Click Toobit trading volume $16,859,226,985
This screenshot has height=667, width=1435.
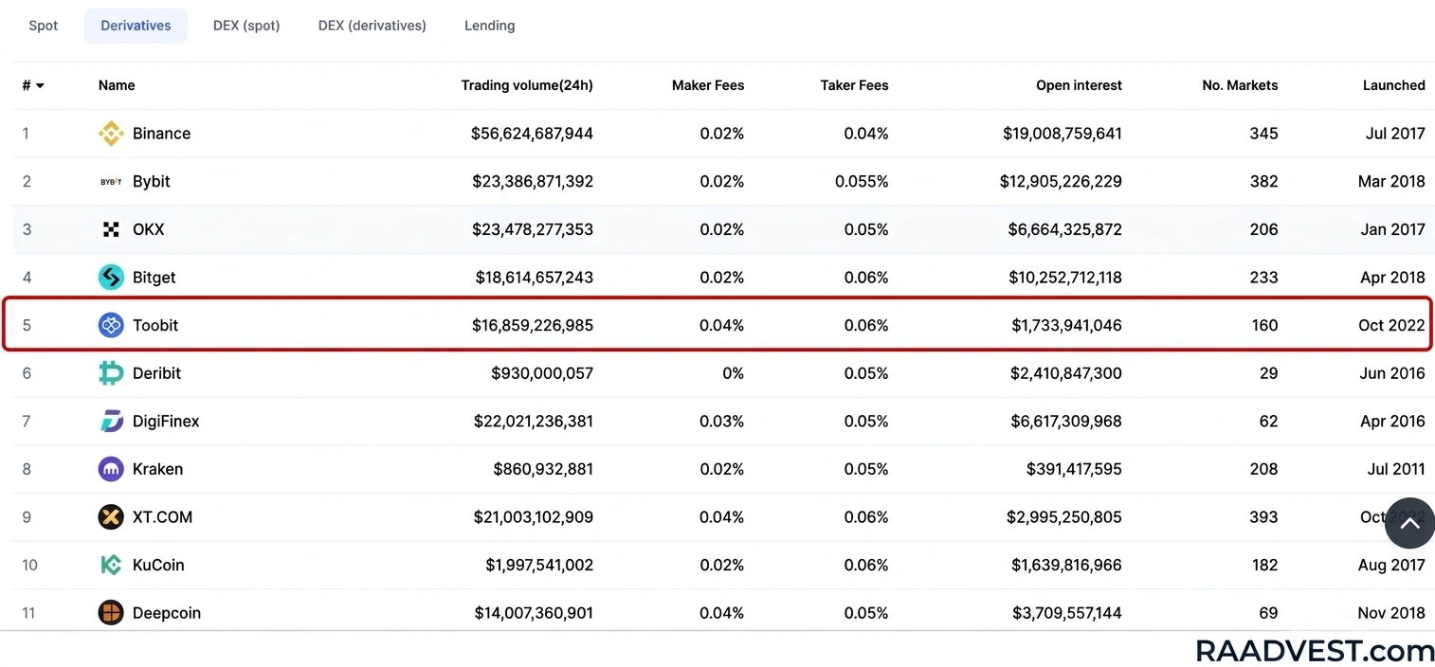[x=533, y=325]
